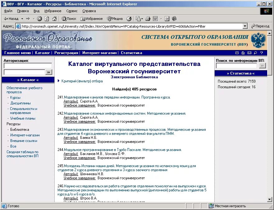Click the Поиск по информации ВП search field
This screenshot has width=274, height=210.
click(x=236, y=66)
